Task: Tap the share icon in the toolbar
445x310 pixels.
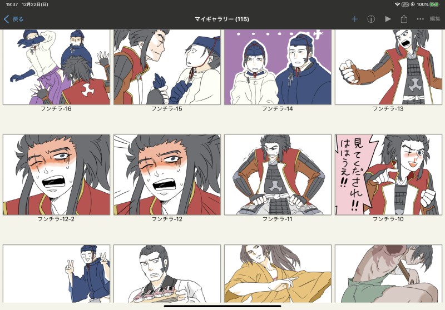Action: tap(404, 19)
